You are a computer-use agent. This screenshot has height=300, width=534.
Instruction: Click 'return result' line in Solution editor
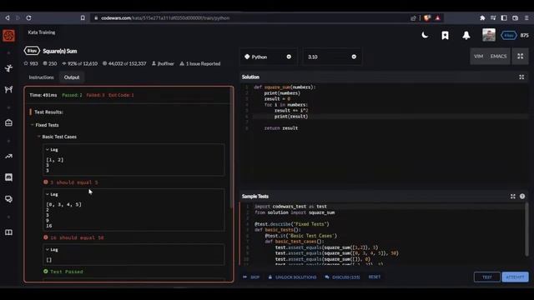[x=281, y=127]
